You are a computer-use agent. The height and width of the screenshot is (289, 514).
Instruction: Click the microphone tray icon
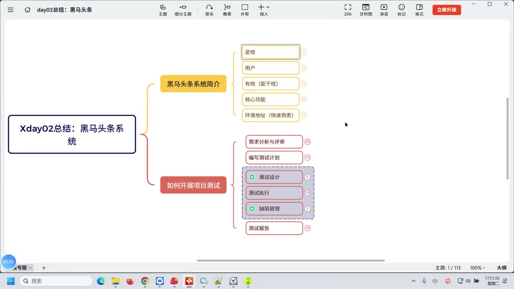click(424, 281)
